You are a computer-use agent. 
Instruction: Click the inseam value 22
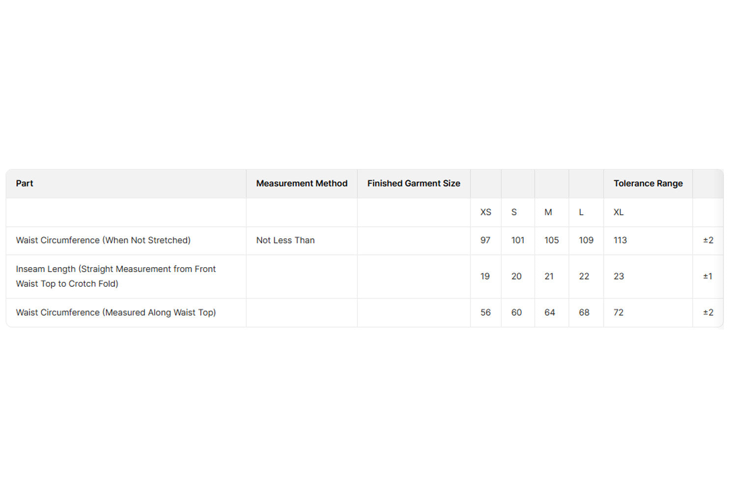tap(584, 276)
